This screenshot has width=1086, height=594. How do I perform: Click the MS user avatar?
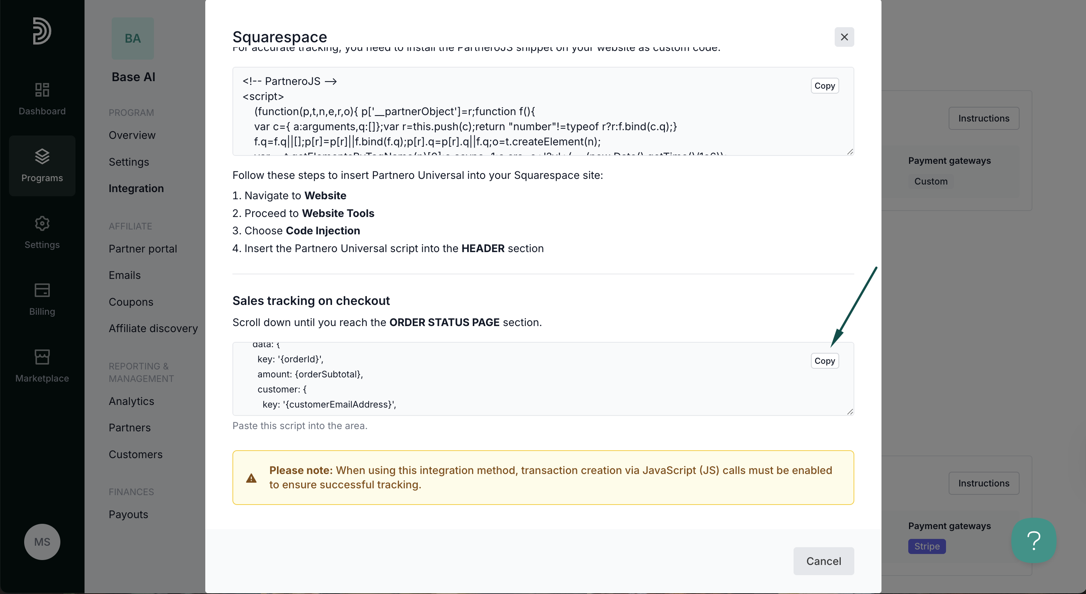42,542
